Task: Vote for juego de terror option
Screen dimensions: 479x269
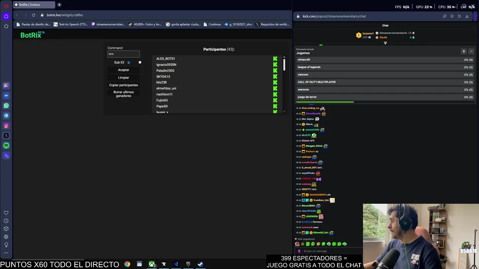Action: click(385, 97)
